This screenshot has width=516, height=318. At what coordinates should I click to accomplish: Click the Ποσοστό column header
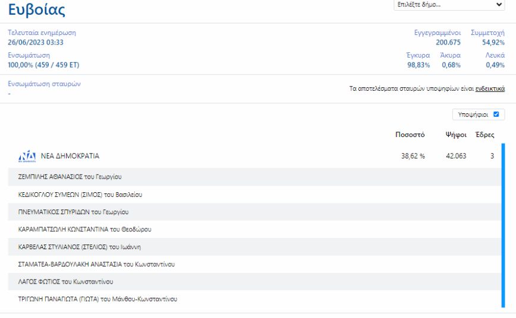pyautogui.click(x=410, y=135)
